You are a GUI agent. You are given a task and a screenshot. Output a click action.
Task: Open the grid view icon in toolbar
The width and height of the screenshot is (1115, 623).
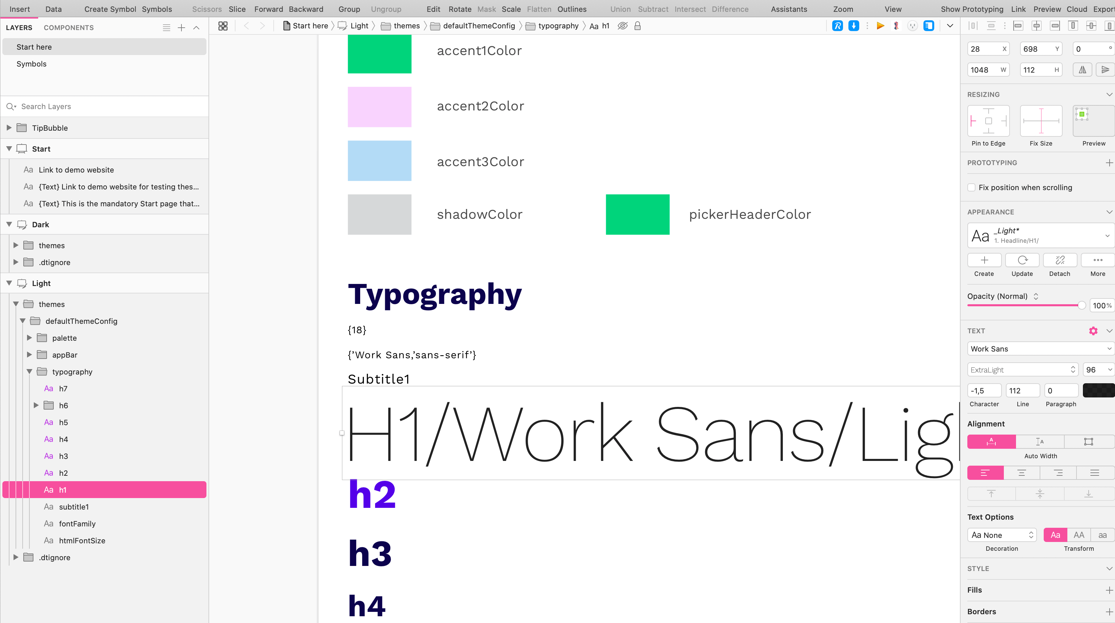pos(223,26)
